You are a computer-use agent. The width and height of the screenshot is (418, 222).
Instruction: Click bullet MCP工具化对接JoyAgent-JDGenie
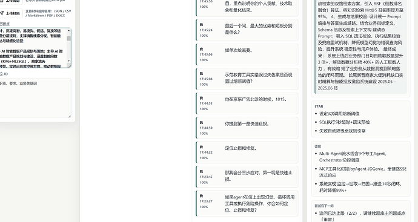pos(363,172)
